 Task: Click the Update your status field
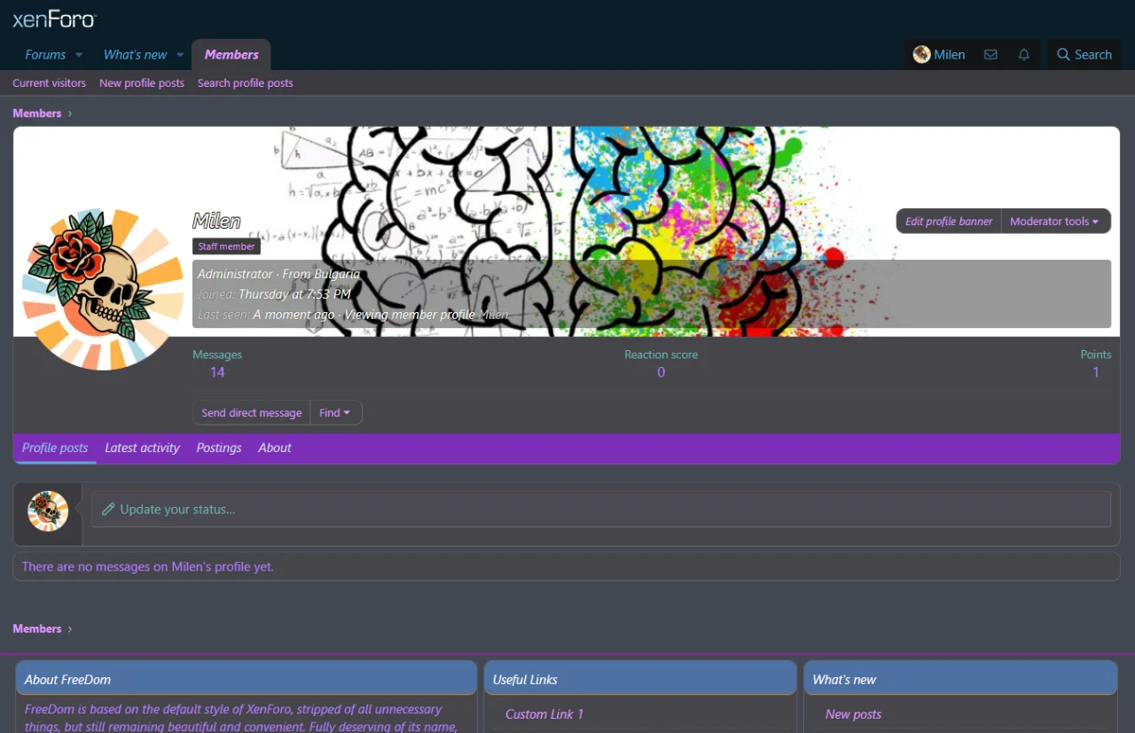point(600,510)
